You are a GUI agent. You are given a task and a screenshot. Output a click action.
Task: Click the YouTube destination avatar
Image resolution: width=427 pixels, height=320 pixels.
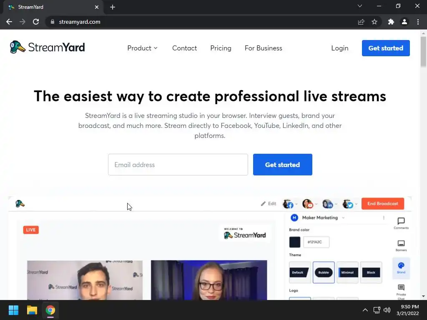[308, 204]
